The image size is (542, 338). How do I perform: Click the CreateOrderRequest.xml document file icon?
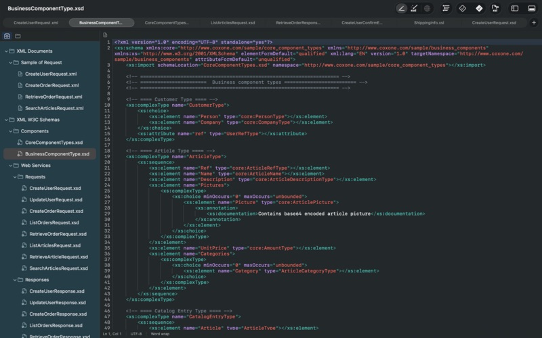[x=20, y=85]
